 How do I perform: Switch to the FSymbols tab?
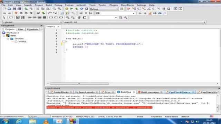(32, 29)
